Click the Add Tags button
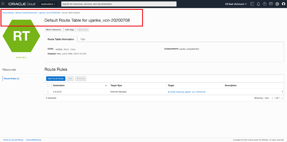This screenshot has height=142, width=287. tap(69, 29)
